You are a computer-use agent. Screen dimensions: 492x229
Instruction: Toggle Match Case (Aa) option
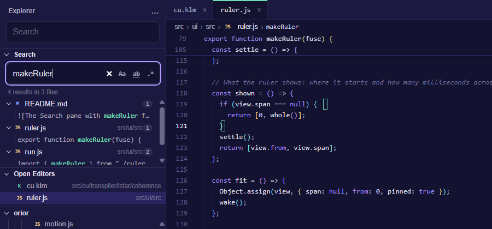pos(122,74)
